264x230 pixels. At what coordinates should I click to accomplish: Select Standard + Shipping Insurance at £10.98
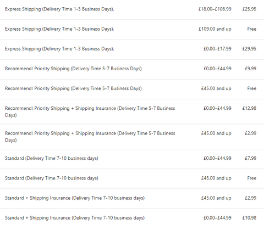point(132,218)
